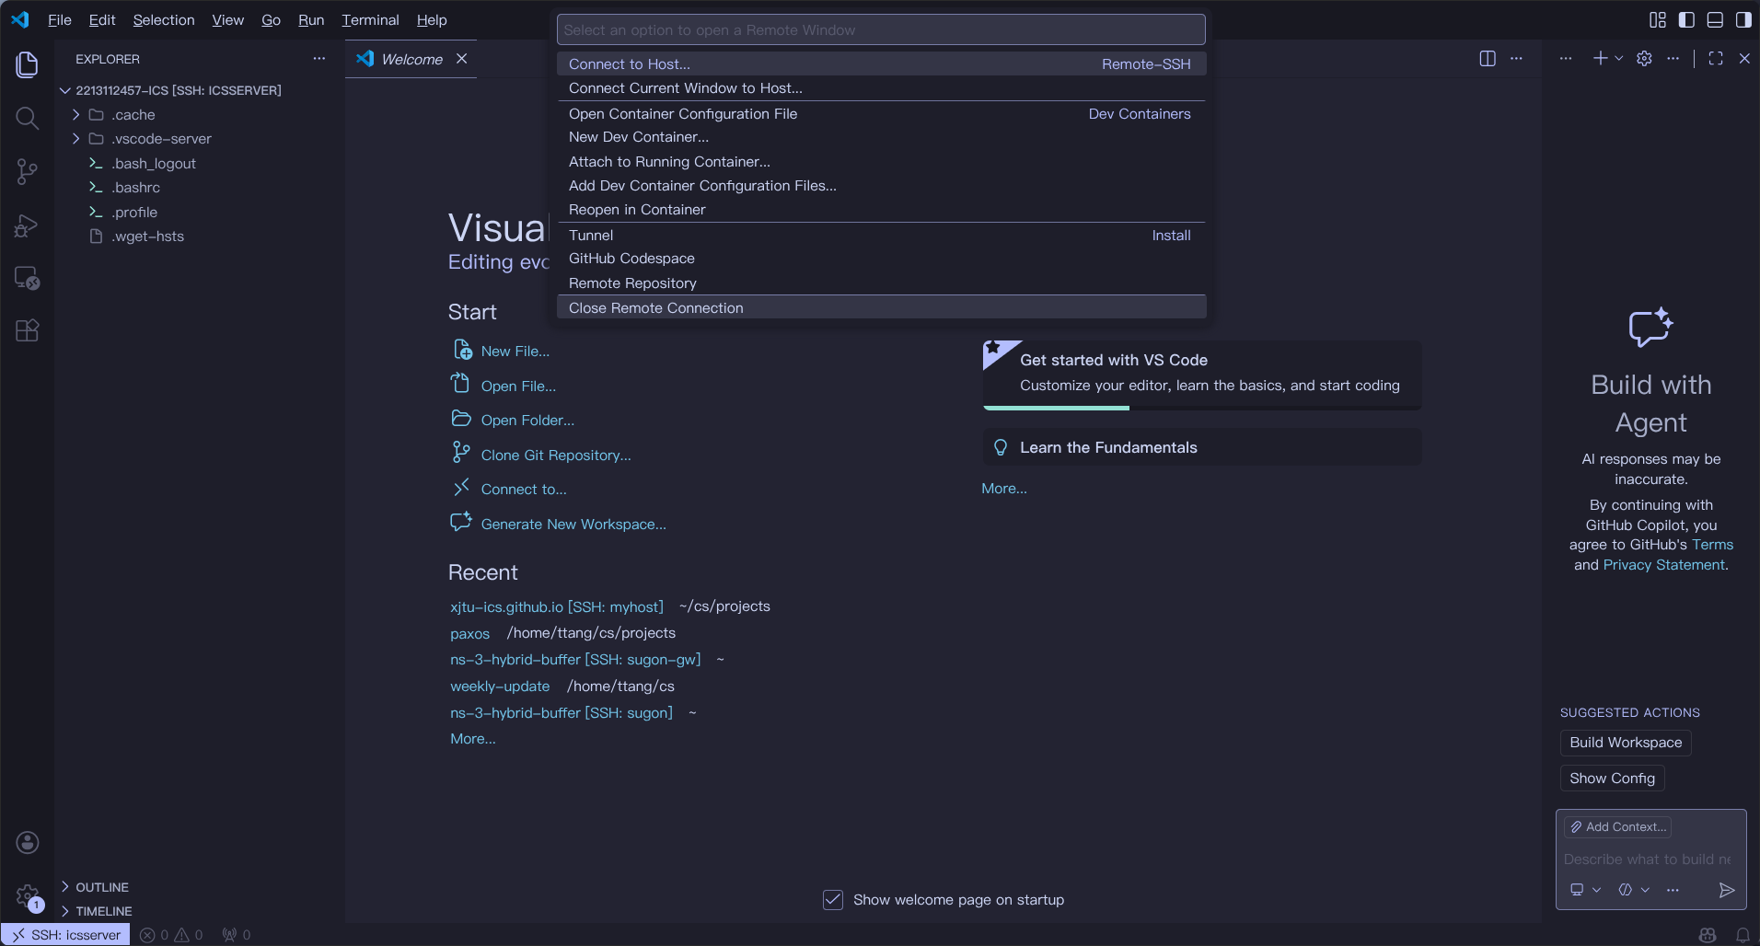Open the Remote Explorer view
Viewport: 1760px width, 946px height.
click(x=27, y=278)
